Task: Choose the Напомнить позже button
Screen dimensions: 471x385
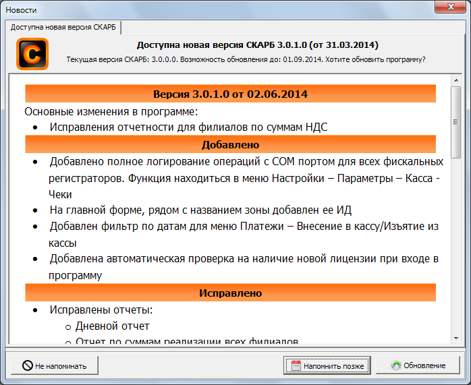Action: pyautogui.click(x=327, y=365)
